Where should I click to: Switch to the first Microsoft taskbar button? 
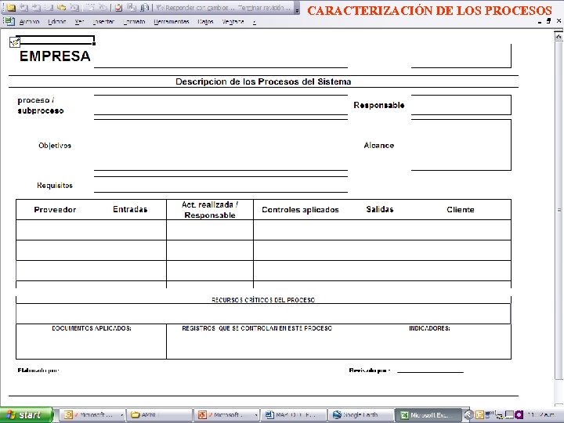click(92, 415)
